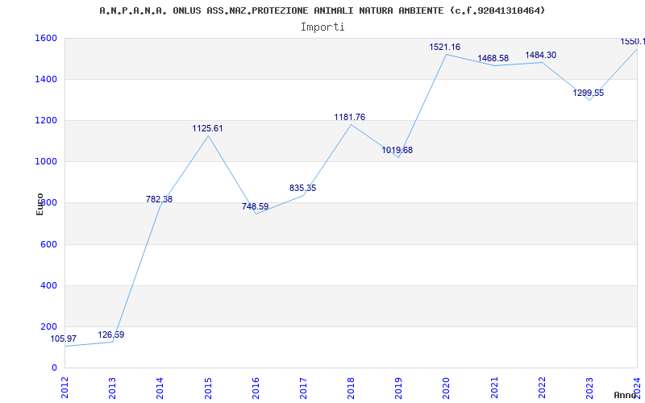The width and height of the screenshot is (645, 403).
Task: Select data label 1299.55
Action: click(x=589, y=93)
